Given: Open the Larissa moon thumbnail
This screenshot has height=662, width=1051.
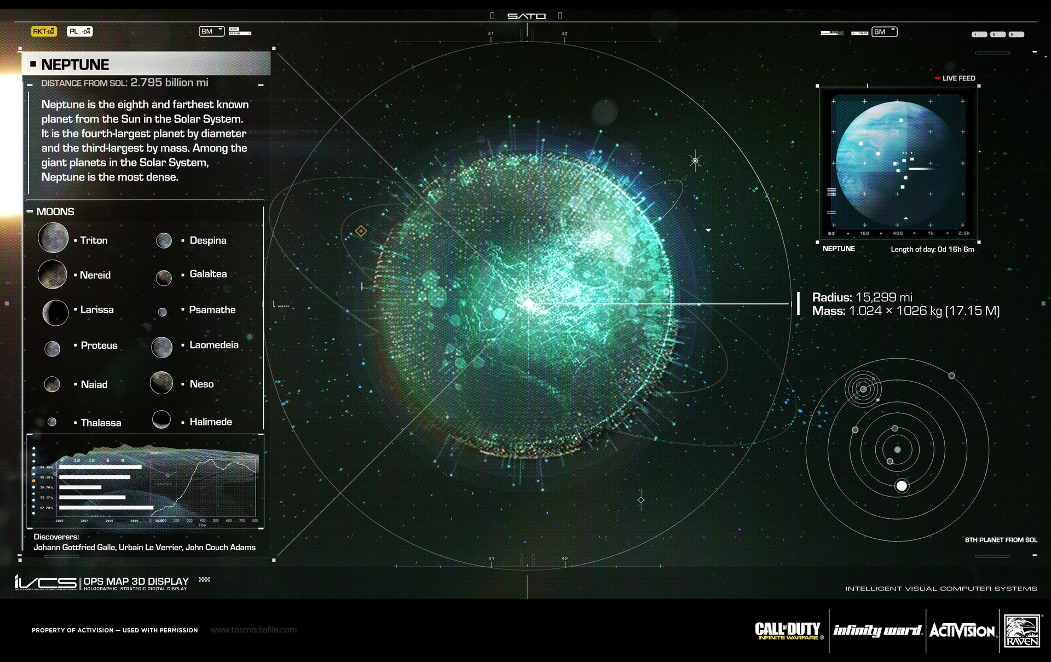Looking at the screenshot, I should [55, 312].
